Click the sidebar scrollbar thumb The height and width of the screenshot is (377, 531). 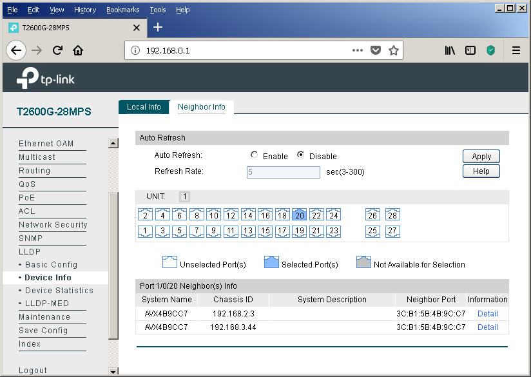tap(113, 266)
